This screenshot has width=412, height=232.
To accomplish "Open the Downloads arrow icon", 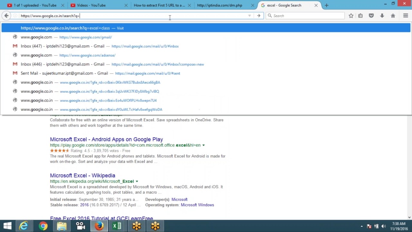I will [x=382, y=15].
